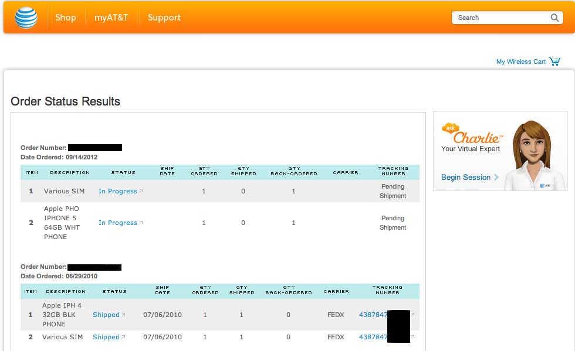Image resolution: width=575 pixels, height=351 pixels.
Task: Select 'Apple PHO IPHONE 5 64GB WHT PHONE' description
Action: pos(62,223)
